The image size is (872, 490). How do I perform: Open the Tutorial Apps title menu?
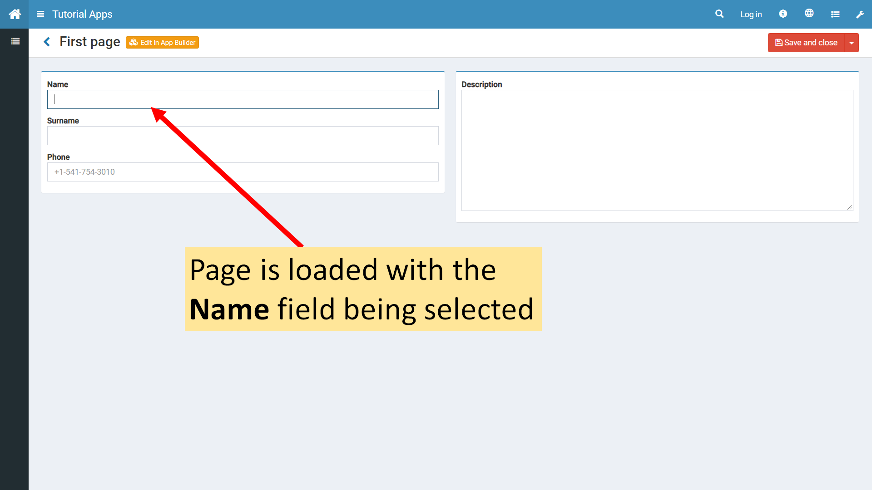tap(82, 14)
